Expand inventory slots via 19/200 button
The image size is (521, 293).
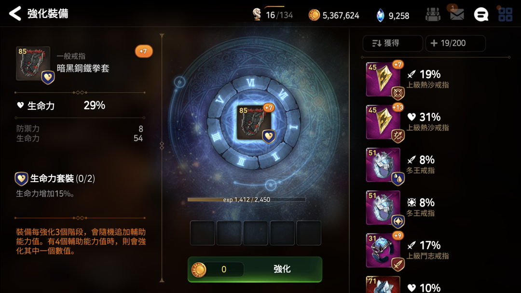coord(455,43)
